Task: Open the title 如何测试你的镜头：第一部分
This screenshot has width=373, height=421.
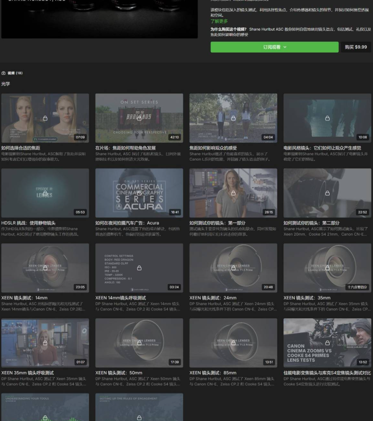Action: tap(217, 223)
